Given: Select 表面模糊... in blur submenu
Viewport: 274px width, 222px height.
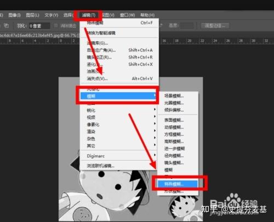Looking at the screenshot, I should [178, 120].
